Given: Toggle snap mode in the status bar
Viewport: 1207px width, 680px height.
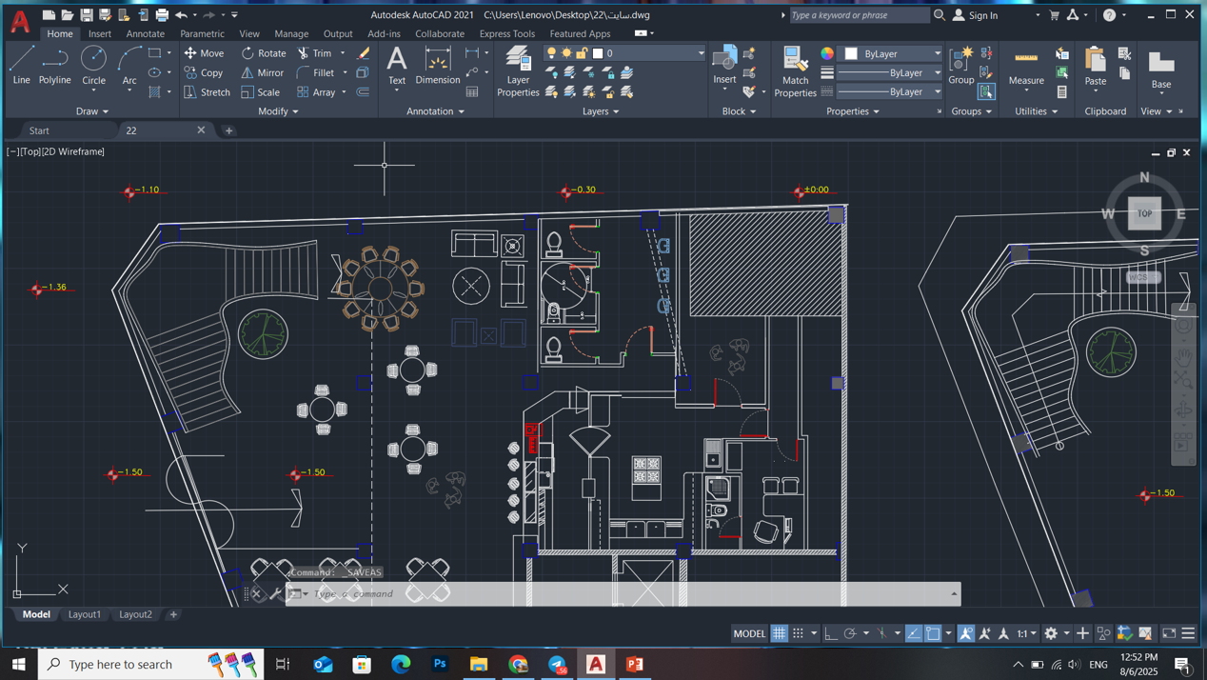Looking at the screenshot, I should pyautogui.click(x=799, y=633).
